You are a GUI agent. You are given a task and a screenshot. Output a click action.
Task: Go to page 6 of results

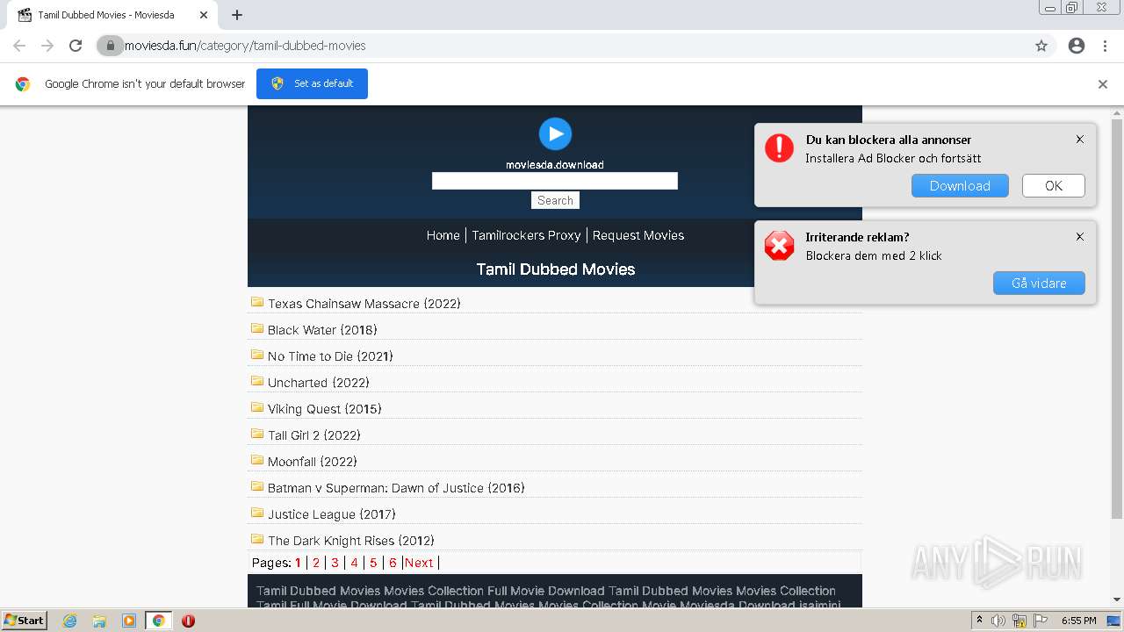[393, 563]
